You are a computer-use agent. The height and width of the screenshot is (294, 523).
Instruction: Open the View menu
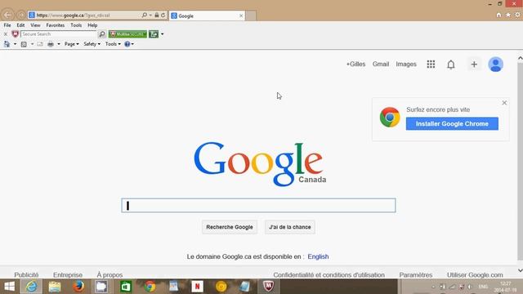pos(35,25)
